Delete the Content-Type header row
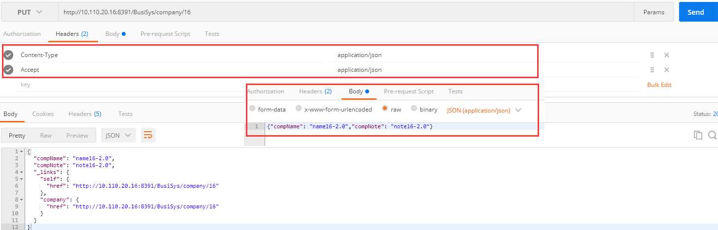This screenshot has width=718, height=230. [x=667, y=55]
